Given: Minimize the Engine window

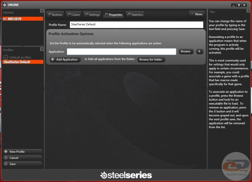Looking at the screenshot, I should point(233,5).
